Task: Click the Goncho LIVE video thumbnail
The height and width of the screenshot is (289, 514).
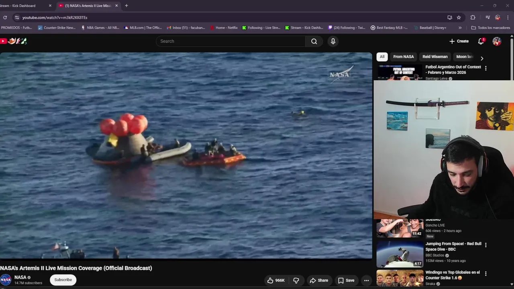Action: 400,228
